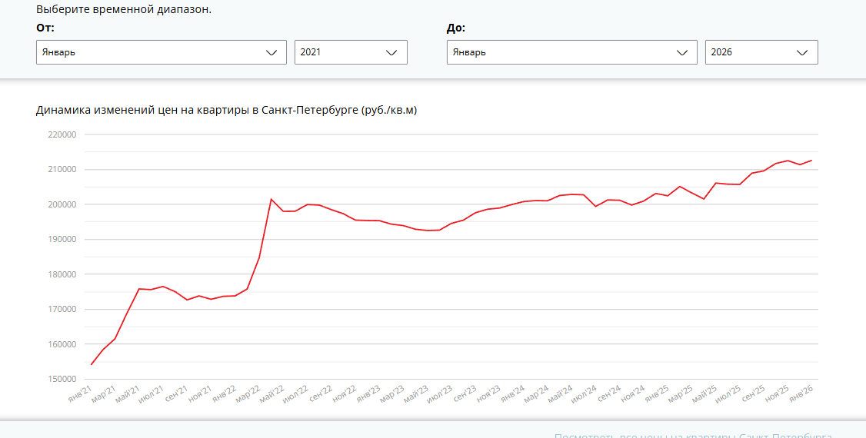
Task: Click the chevron arrow of the 'До' Январь dropdown
Action: point(682,53)
